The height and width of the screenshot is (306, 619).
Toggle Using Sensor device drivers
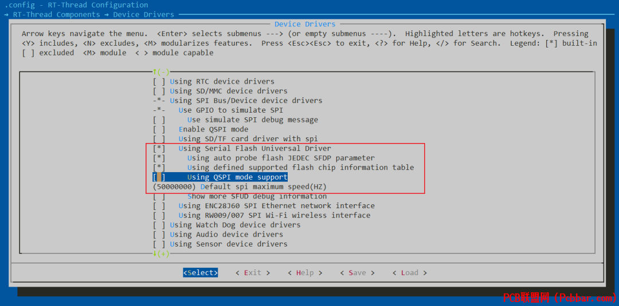[x=159, y=244]
